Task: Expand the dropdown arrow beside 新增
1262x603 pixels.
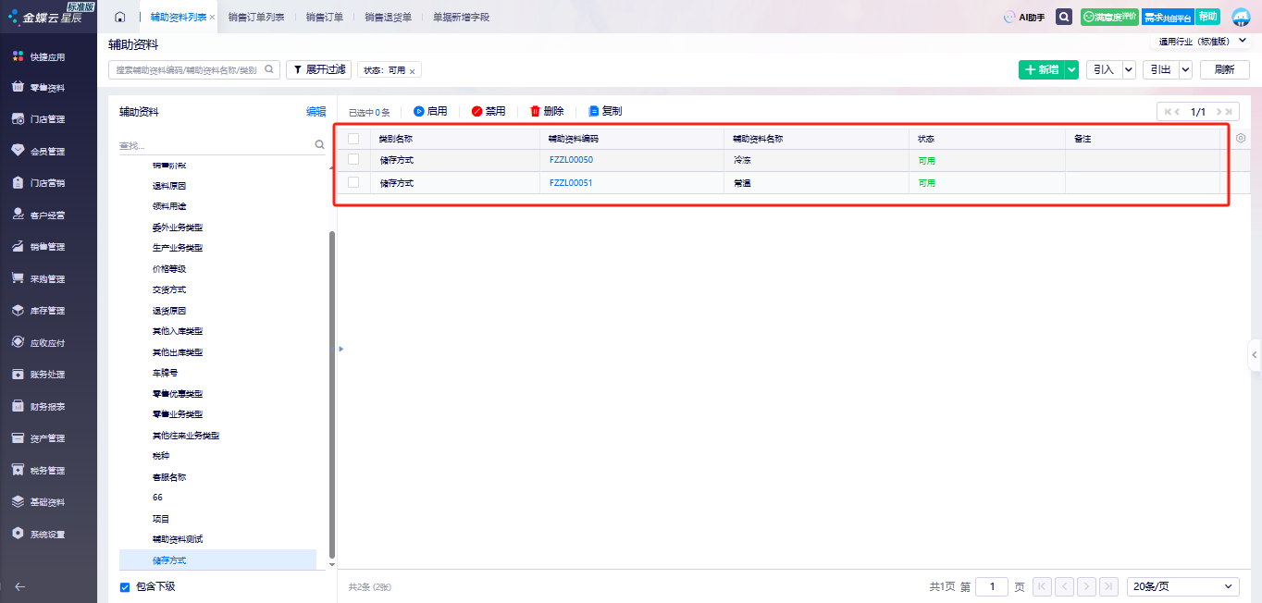Action: 1071,69
